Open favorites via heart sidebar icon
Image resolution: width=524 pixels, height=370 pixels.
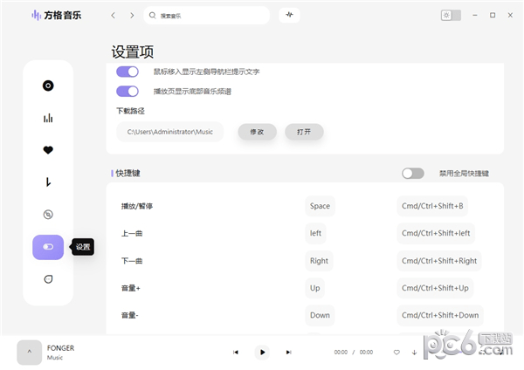click(48, 150)
